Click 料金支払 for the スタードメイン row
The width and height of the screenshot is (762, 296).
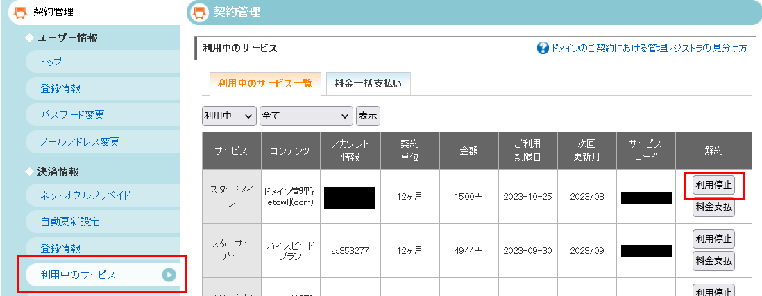coord(713,207)
